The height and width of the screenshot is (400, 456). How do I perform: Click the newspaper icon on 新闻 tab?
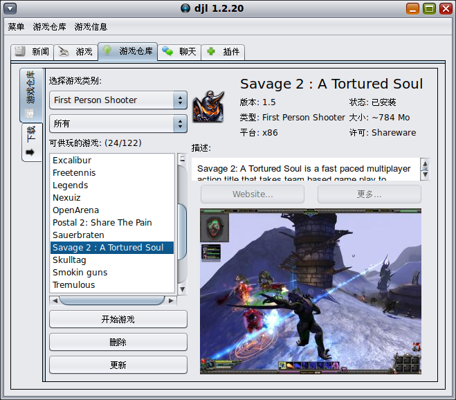click(x=20, y=51)
